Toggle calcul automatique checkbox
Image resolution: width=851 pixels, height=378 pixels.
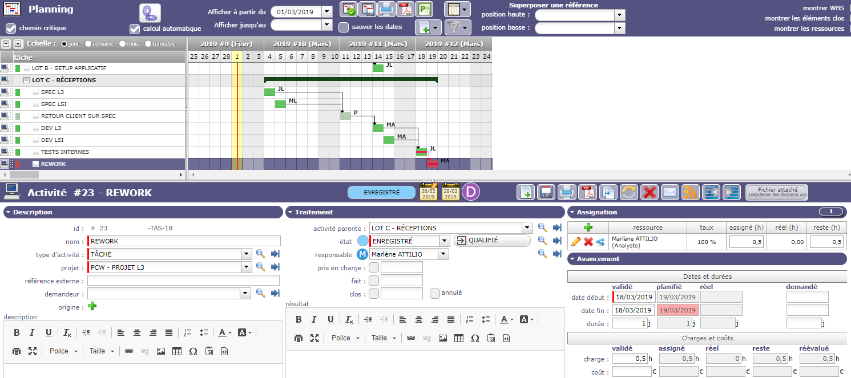[x=135, y=29]
